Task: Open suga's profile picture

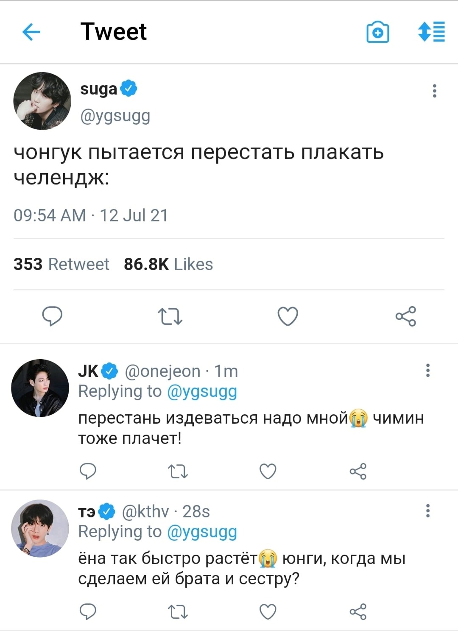Action: point(42,101)
